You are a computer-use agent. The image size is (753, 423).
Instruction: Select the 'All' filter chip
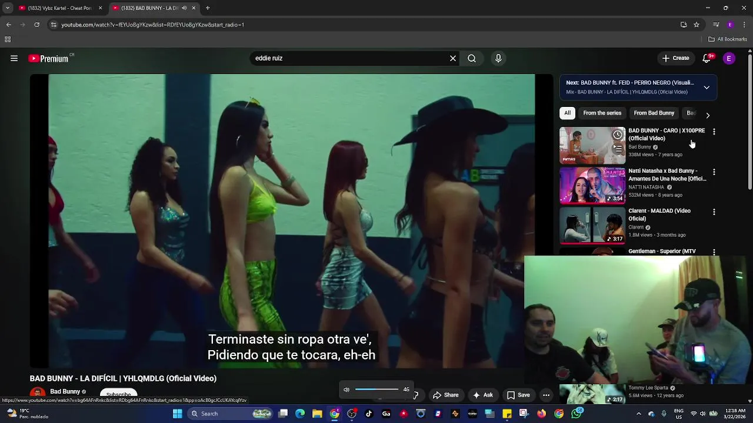coord(567,113)
